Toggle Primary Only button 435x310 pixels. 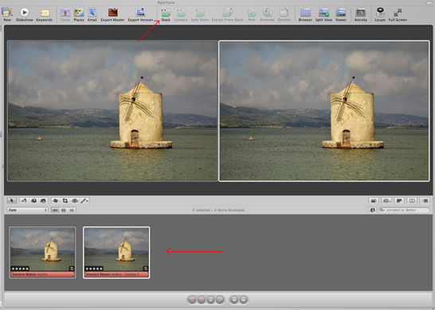(412, 200)
